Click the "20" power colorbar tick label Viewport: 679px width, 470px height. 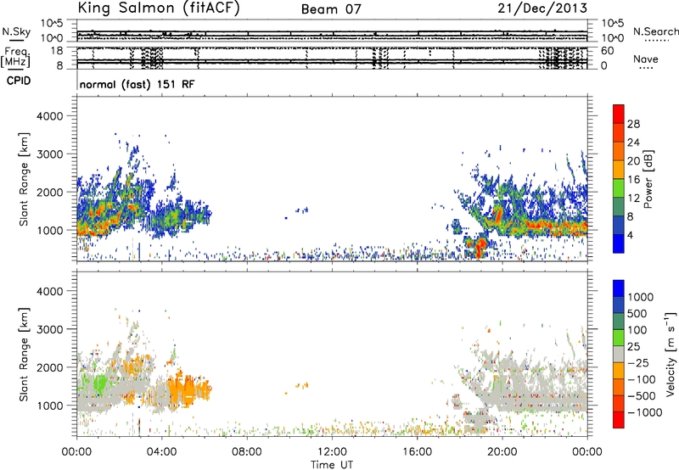(633, 161)
